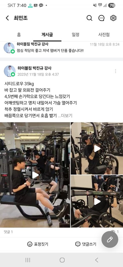
Task: Tap 박진규 강사 profile picture on 4:37 post
Action: click(x=10, y=71)
